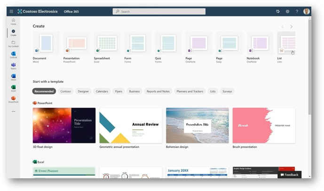
Task: Show previous create options with left chevron
Action: point(283,27)
